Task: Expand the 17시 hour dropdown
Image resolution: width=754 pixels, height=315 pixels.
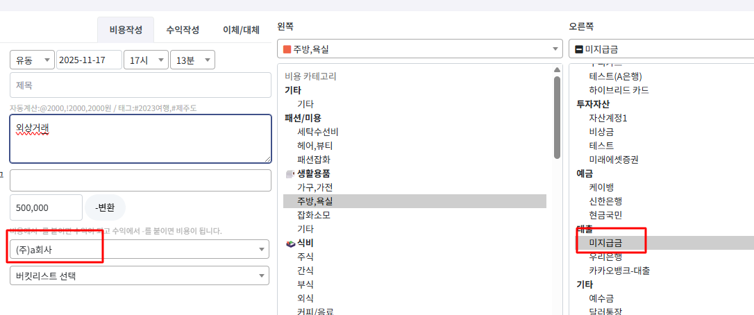Action: (x=145, y=60)
